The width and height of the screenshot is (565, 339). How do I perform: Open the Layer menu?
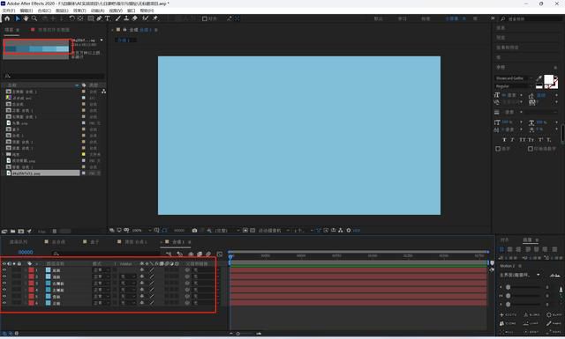pyautogui.click(x=62, y=11)
